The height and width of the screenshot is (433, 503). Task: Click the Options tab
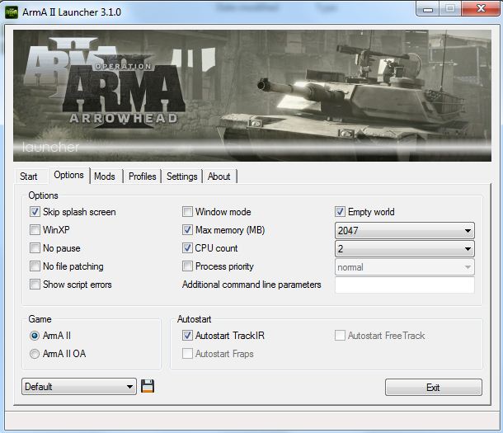point(69,175)
